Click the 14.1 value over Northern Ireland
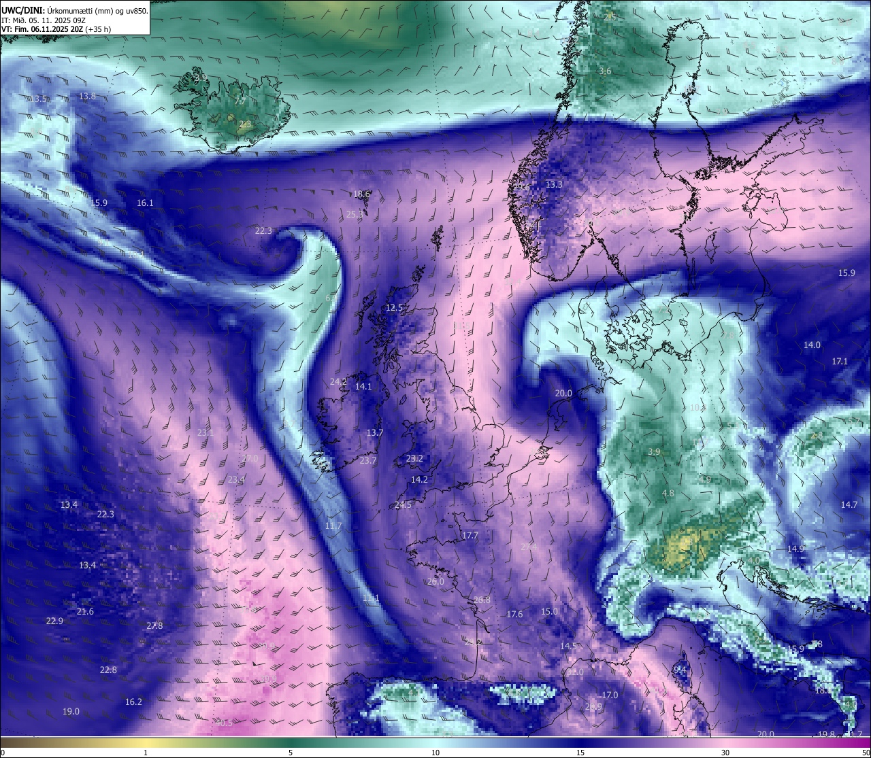Screen dimensions: 871x758 pos(363,386)
